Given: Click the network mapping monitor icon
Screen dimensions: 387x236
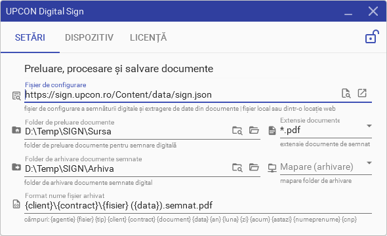Looking at the screenshot, I should pos(272,168).
